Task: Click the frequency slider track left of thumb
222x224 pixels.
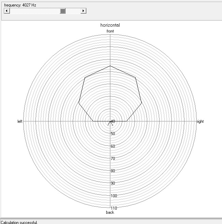Action: pos(35,11)
